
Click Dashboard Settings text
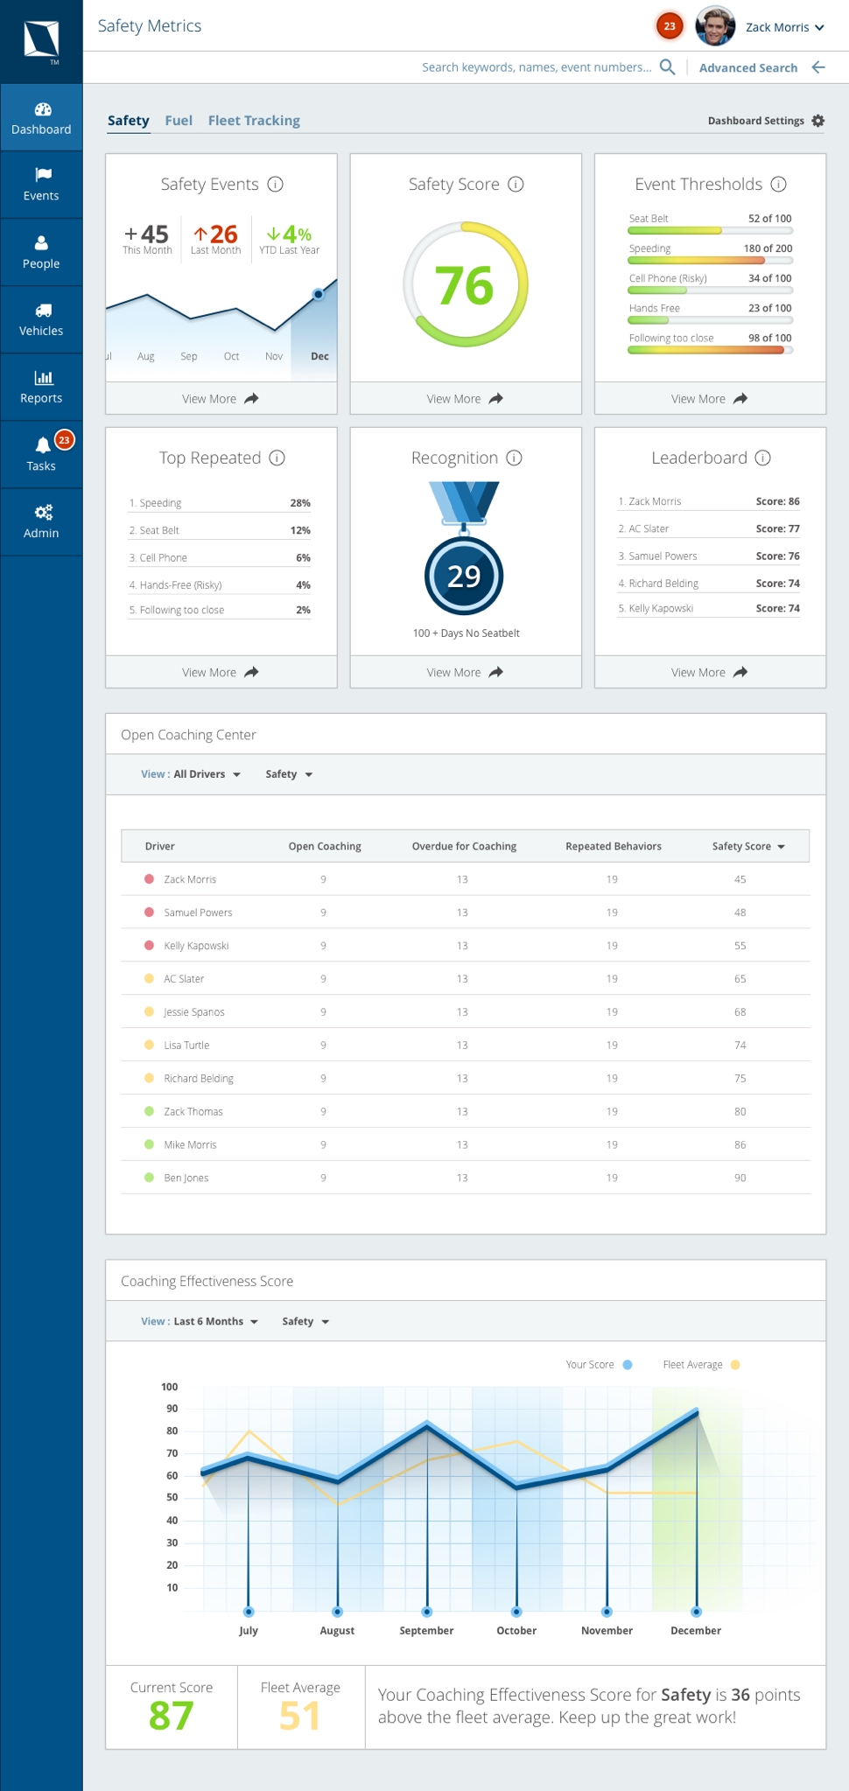pos(755,121)
